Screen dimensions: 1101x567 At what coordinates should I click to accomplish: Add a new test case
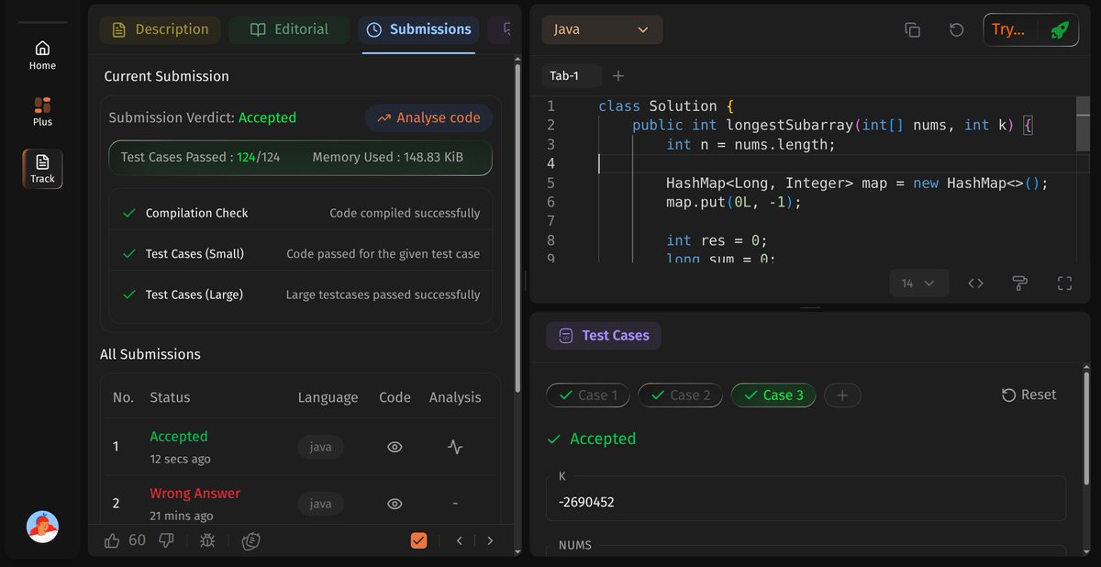pyautogui.click(x=842, y=395)
